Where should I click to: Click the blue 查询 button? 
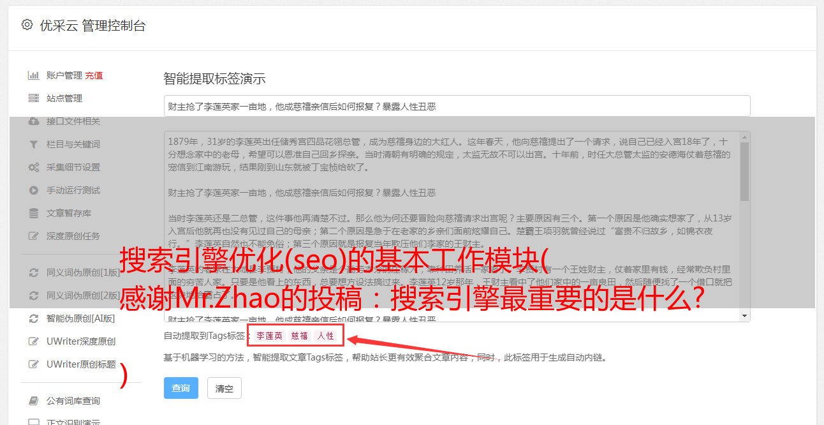pos(181,388)
